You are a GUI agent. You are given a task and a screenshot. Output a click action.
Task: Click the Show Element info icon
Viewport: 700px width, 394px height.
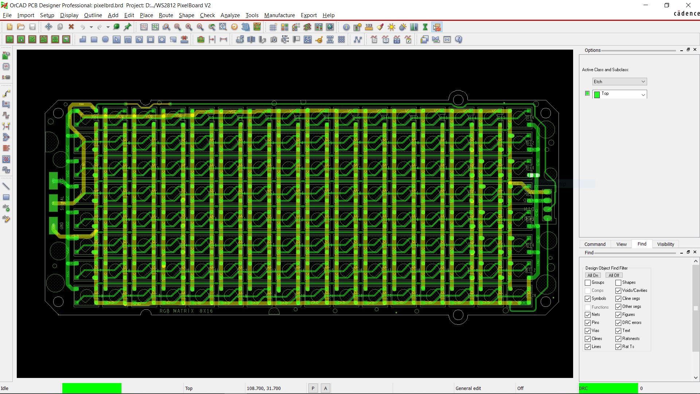click(346, 27)
